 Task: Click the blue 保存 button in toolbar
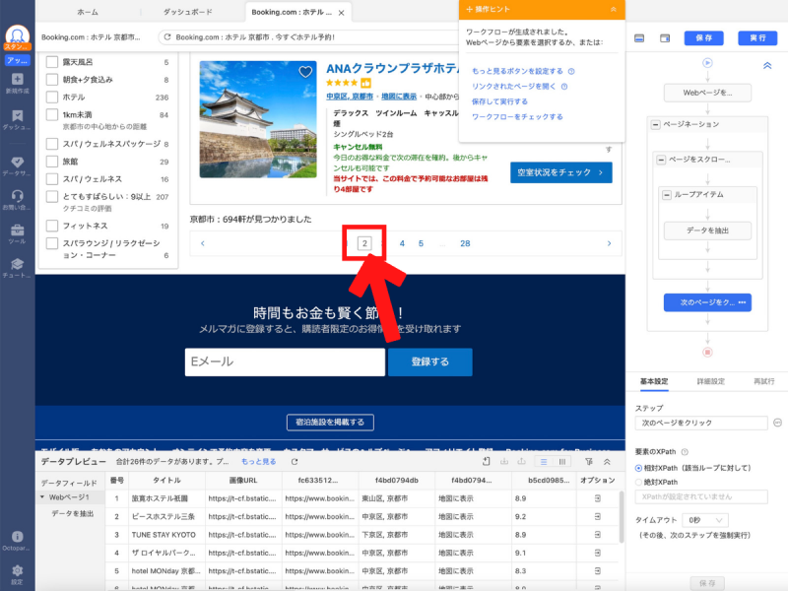703,38
